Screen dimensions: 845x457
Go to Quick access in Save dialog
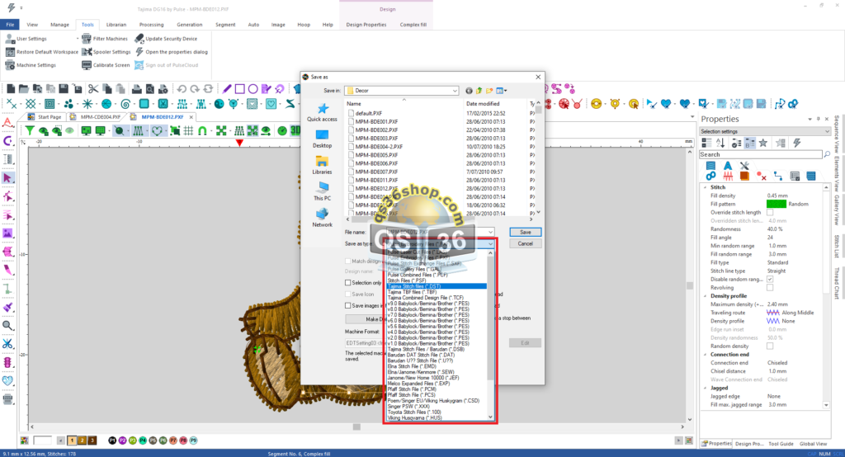(323, 113)
